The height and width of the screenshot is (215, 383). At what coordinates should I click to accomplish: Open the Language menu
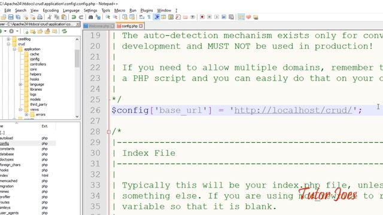click(71, 11)
